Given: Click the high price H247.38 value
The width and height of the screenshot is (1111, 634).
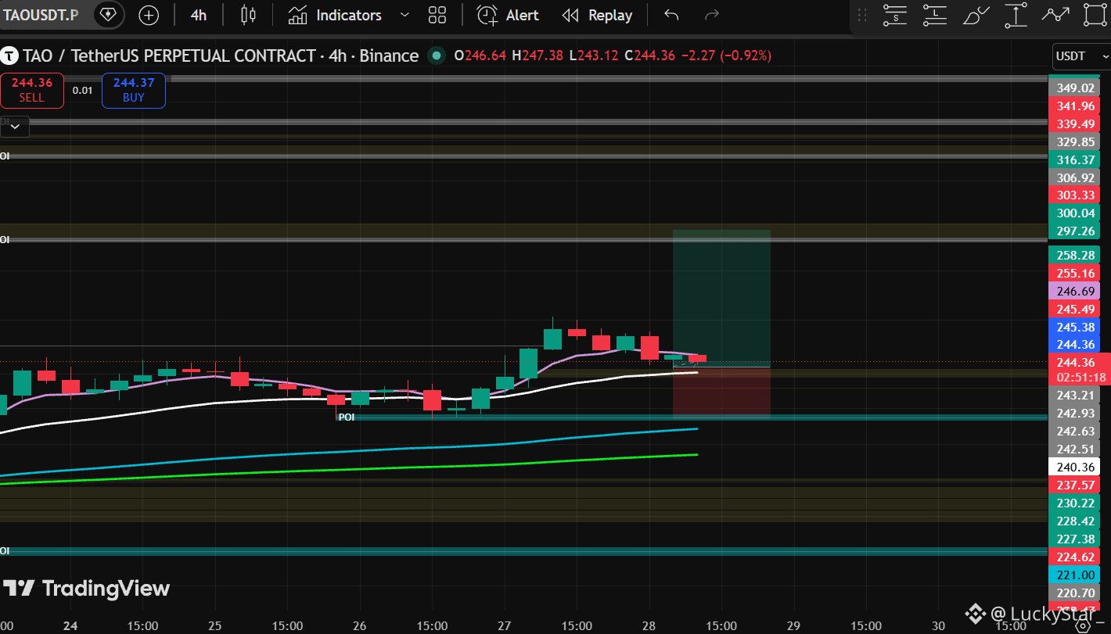Looking at the screenshot, I should (538, 56).
